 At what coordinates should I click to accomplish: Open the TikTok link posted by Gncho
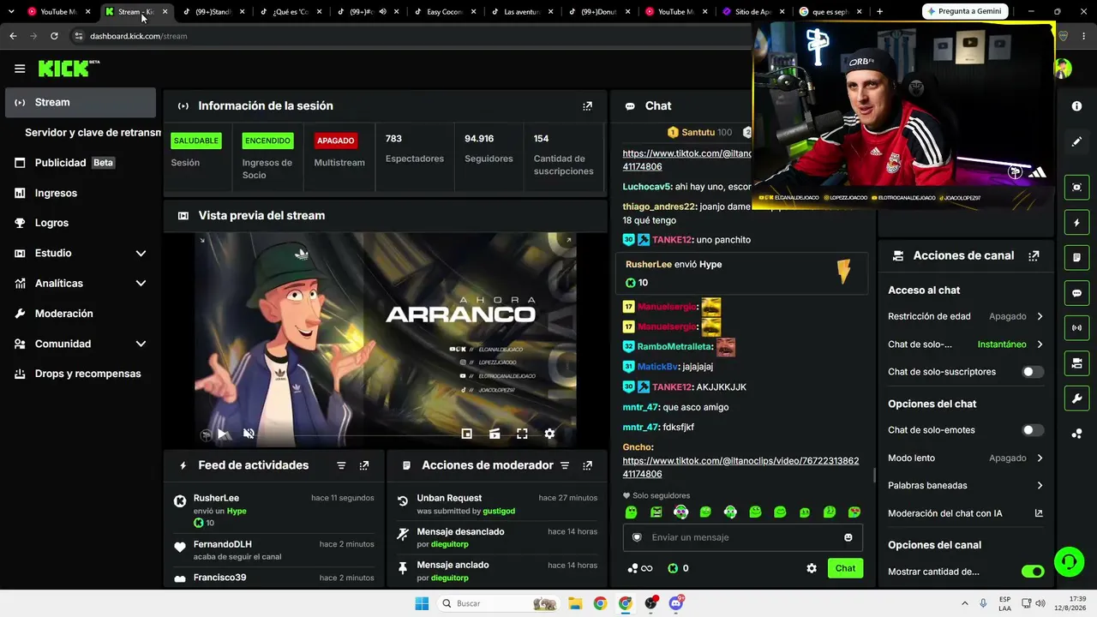pyautogui.click(x=740, y=467)
